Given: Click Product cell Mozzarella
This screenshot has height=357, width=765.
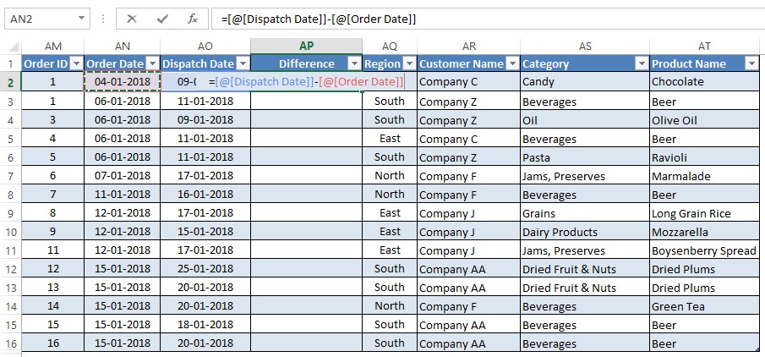Looking at the screenshot, I should click(704, 232).
